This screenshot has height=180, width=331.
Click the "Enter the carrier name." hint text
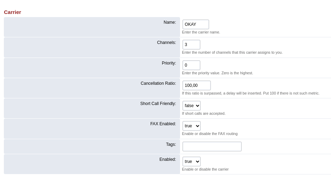click(x=201, y=32)
